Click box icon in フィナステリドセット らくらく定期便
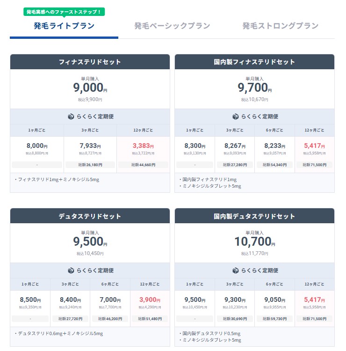The height and width of the screenshot is (351, 346). click(x=71, y=117)
